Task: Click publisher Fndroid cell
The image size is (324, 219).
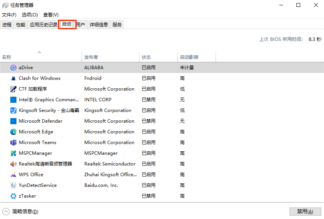Action: tap(93, 78)
